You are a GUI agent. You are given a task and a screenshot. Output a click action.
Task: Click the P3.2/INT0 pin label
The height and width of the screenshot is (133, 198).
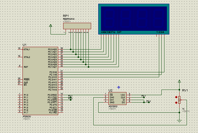click(x=52, y=100)
